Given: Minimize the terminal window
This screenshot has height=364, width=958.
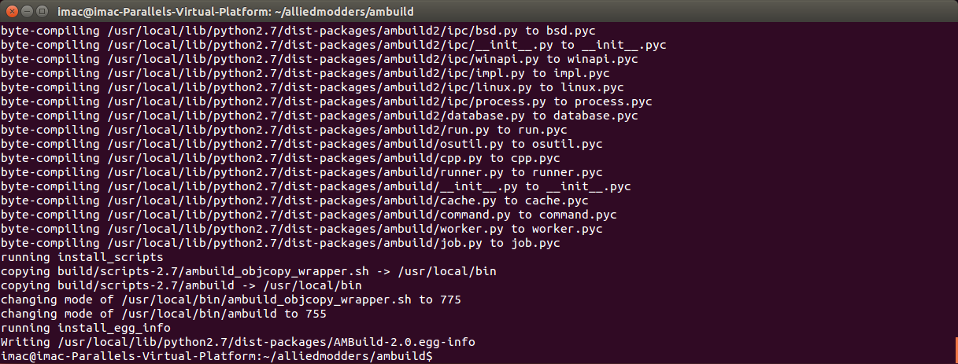Looking at the screenshot, I should (x=25, y=12).
